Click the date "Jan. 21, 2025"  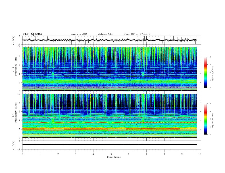coord(79,34)
